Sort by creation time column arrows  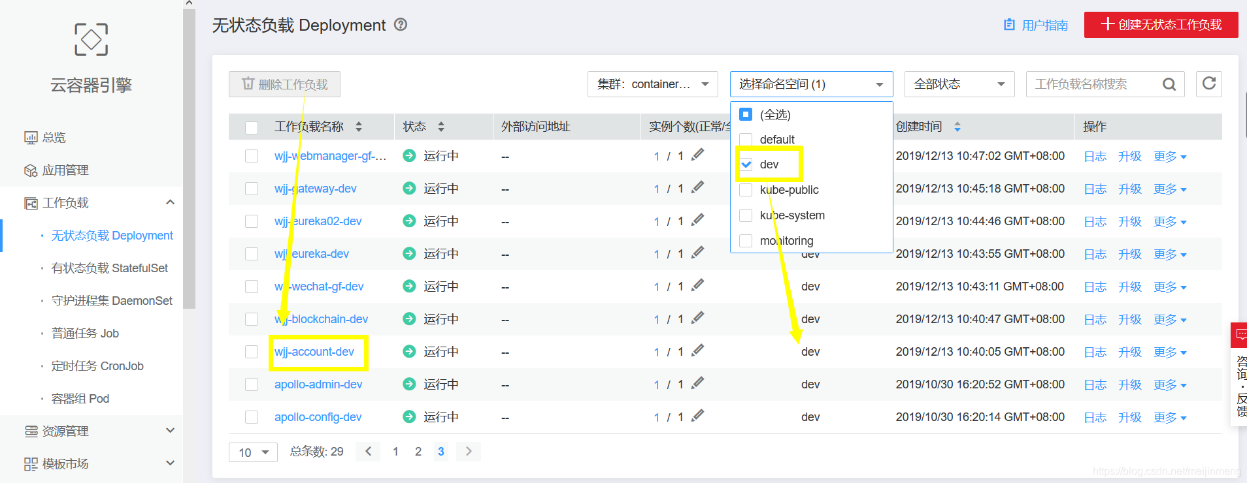(957, 127)
